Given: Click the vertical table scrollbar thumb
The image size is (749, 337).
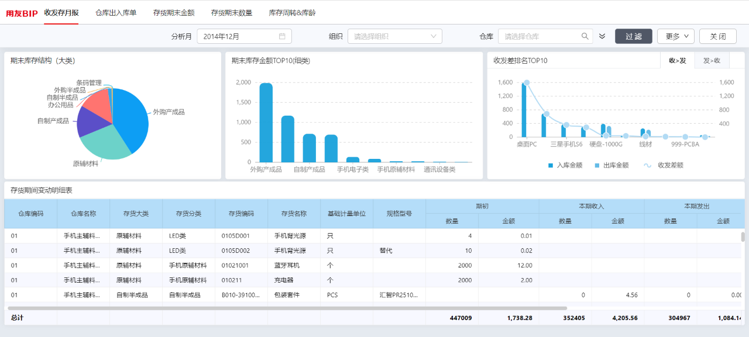Looking at the screenshot, I should pos(743,237).
